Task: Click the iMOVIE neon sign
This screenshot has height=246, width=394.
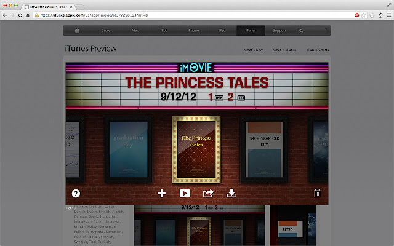Action: [x=196, y=68]
